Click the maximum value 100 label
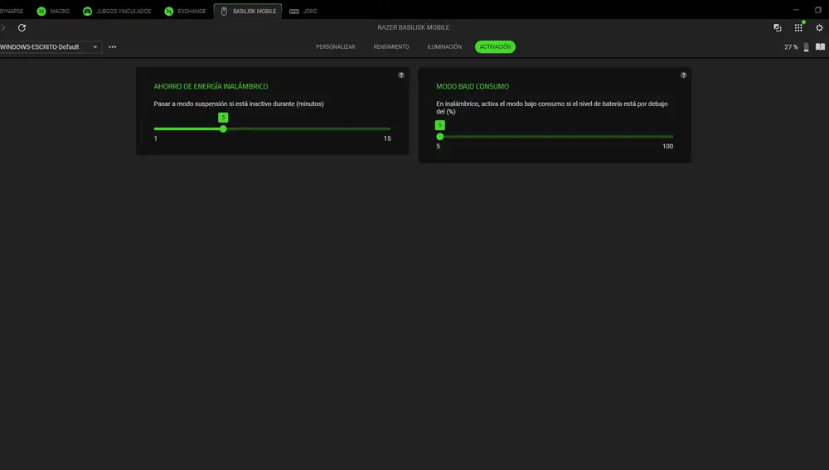 (667, 147)
